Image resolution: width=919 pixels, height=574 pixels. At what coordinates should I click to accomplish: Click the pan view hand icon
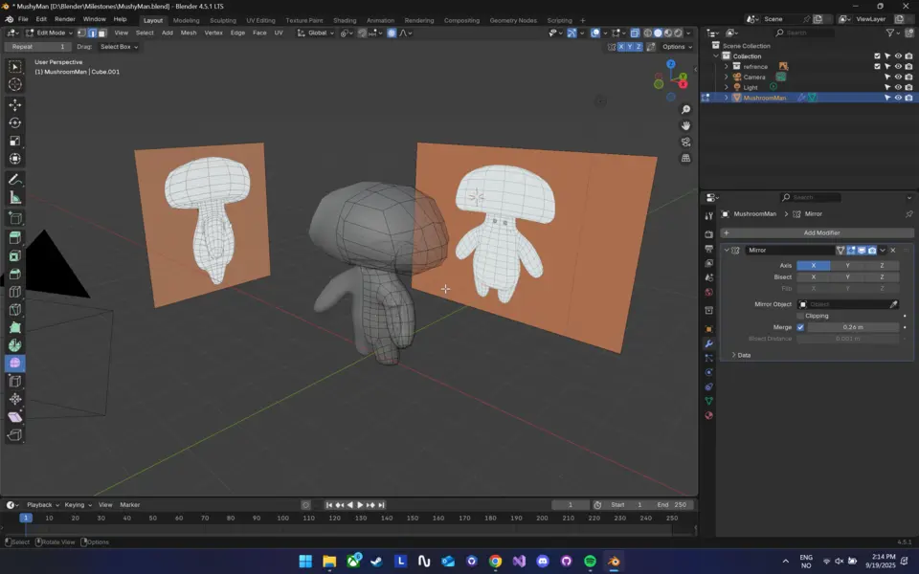click(x=685, y=125)
